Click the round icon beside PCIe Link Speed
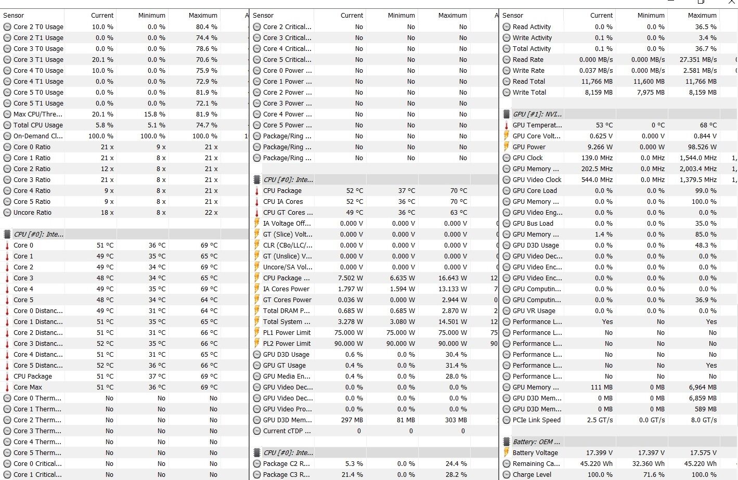 [x=507, y=420]
